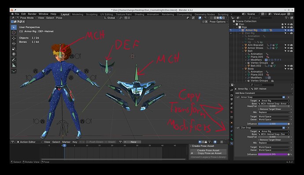The image size is (304, 175).
Task: Open Zion Snap Owner World Space dropdown
Action: point(274,150)
